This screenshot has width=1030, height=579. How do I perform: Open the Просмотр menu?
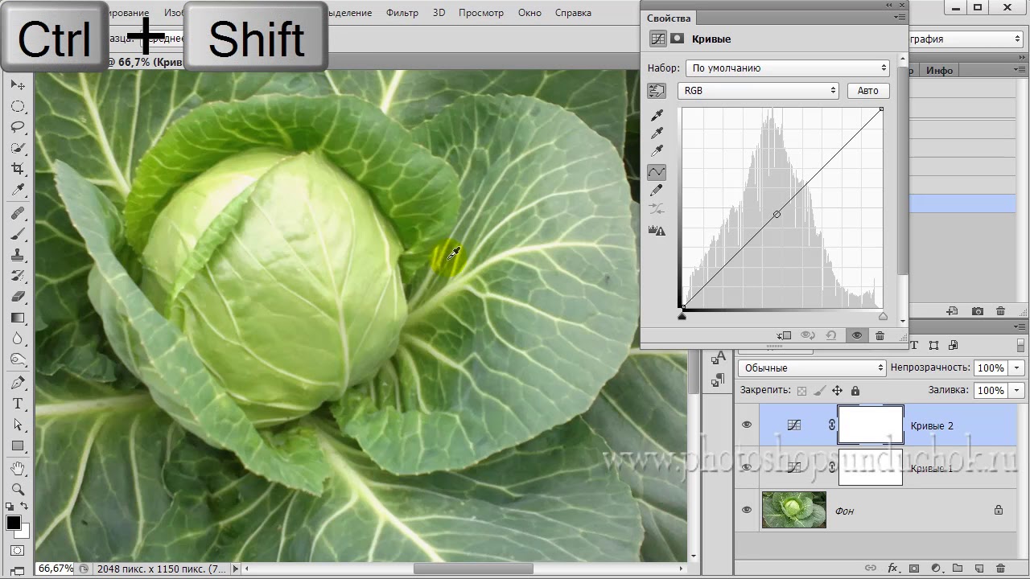[481, 13]
